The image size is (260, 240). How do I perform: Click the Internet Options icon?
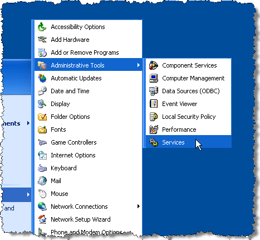(x=42, y=155)
